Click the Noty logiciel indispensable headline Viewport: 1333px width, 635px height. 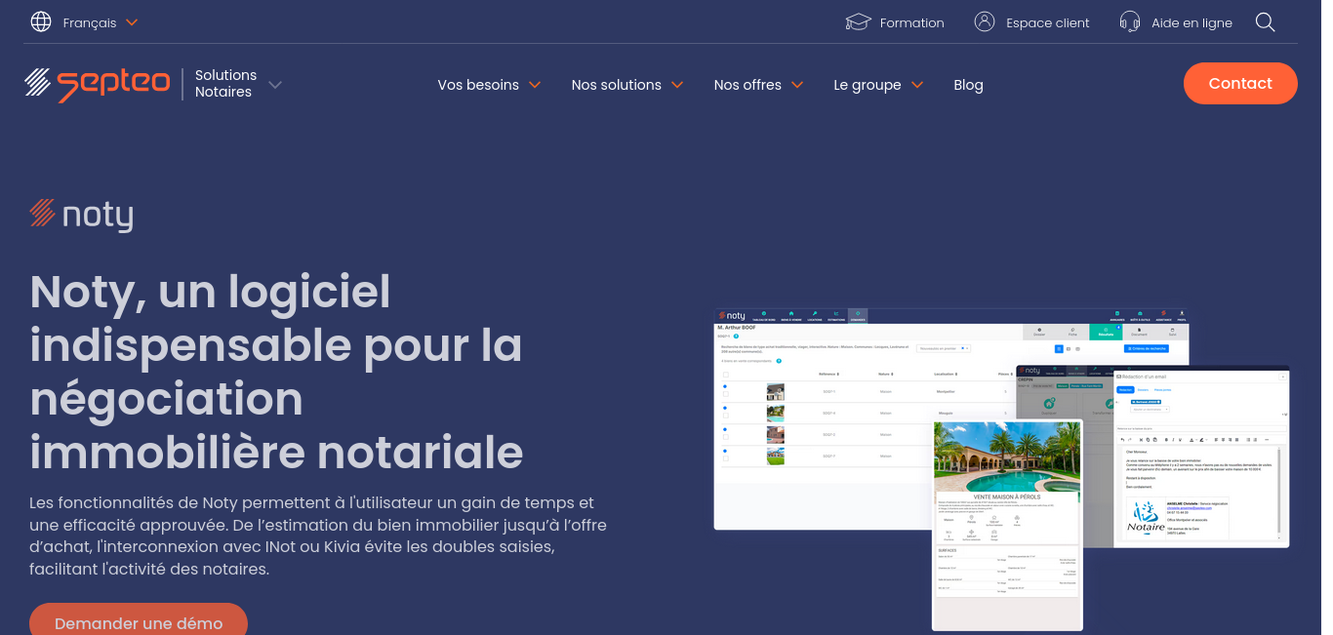tap(276, 372)
